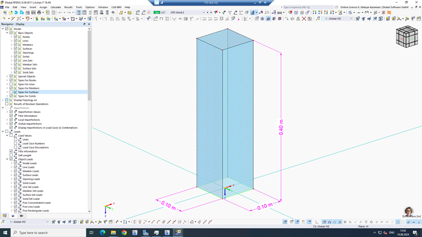
Task: Uncheck the Nodes visibility checkbox
Action: pos(16,37)
